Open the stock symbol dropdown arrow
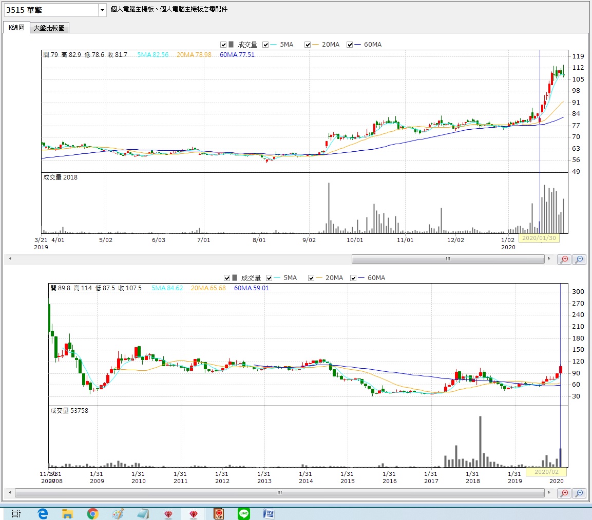This screenshot has height=520, width=592. tap(102, 10)
